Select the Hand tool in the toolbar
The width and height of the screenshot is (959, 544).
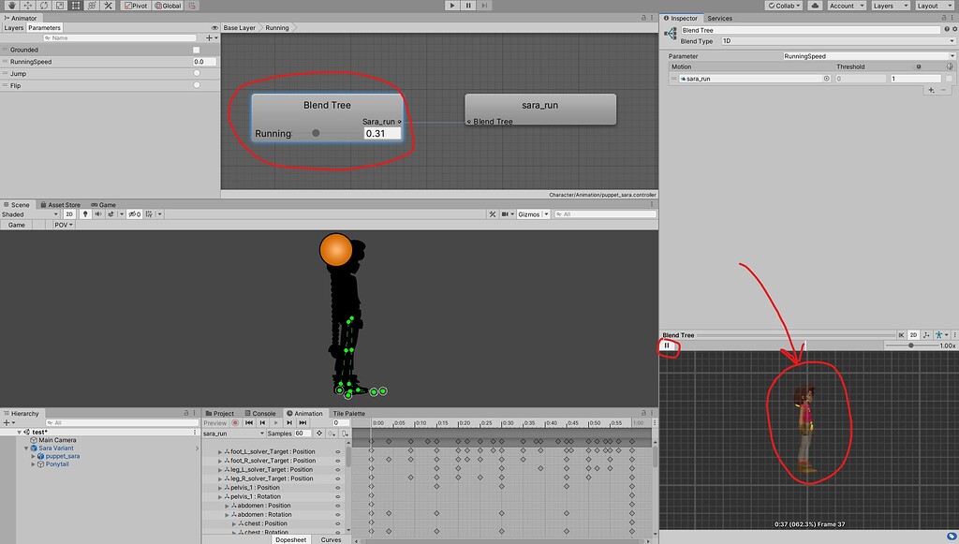click(x=12, y=6)
